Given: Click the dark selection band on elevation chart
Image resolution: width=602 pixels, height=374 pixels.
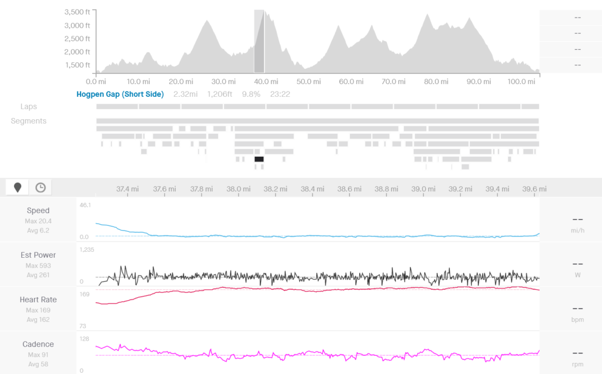Looking at the screenshot, I should click(259, 41).
